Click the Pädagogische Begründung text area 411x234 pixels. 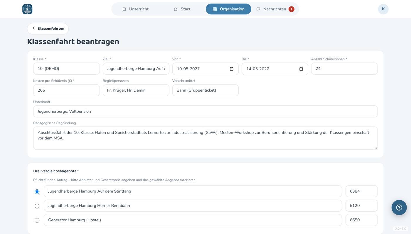click(x=205, y=138)
